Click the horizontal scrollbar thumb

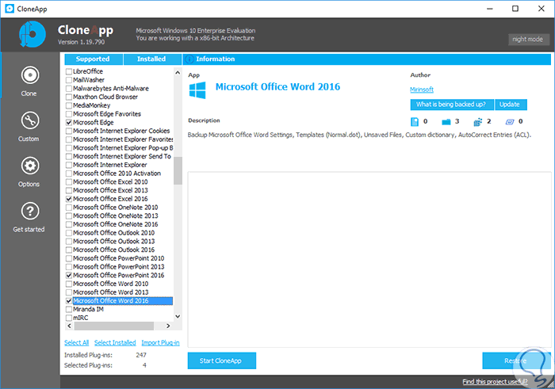pyautogui.click(x=113, y=326)
